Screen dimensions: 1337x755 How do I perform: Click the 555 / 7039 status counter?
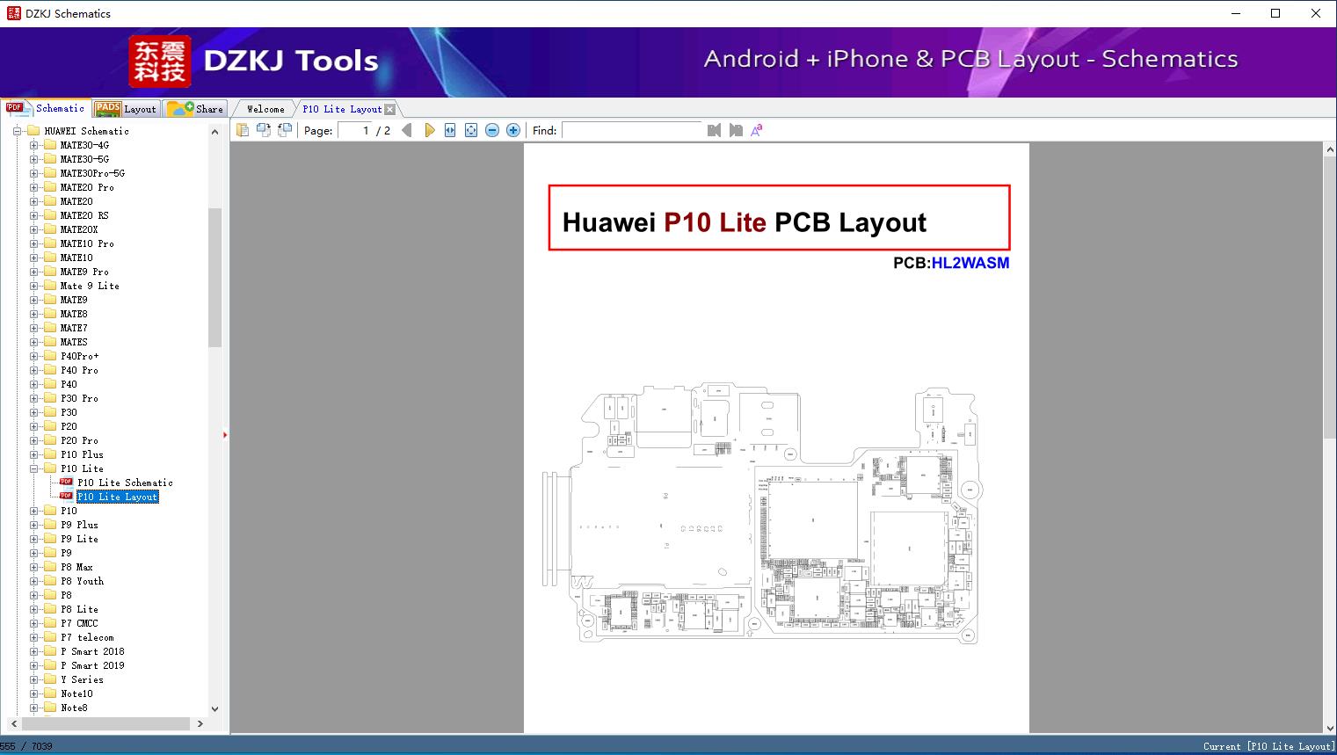(26, 746)
